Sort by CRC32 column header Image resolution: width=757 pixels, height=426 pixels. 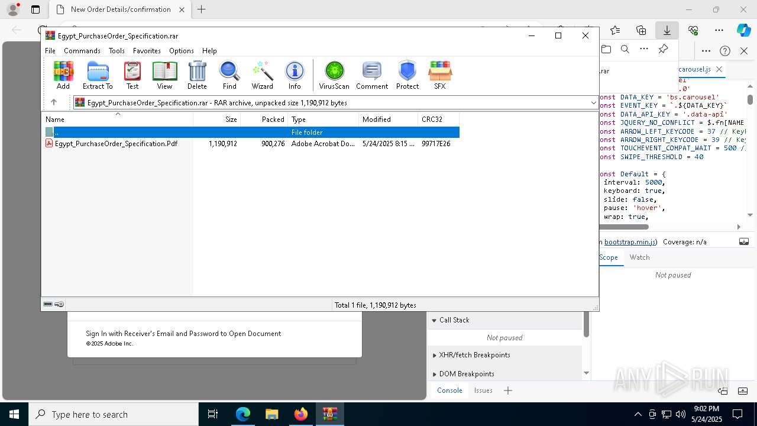coord(439,119)
